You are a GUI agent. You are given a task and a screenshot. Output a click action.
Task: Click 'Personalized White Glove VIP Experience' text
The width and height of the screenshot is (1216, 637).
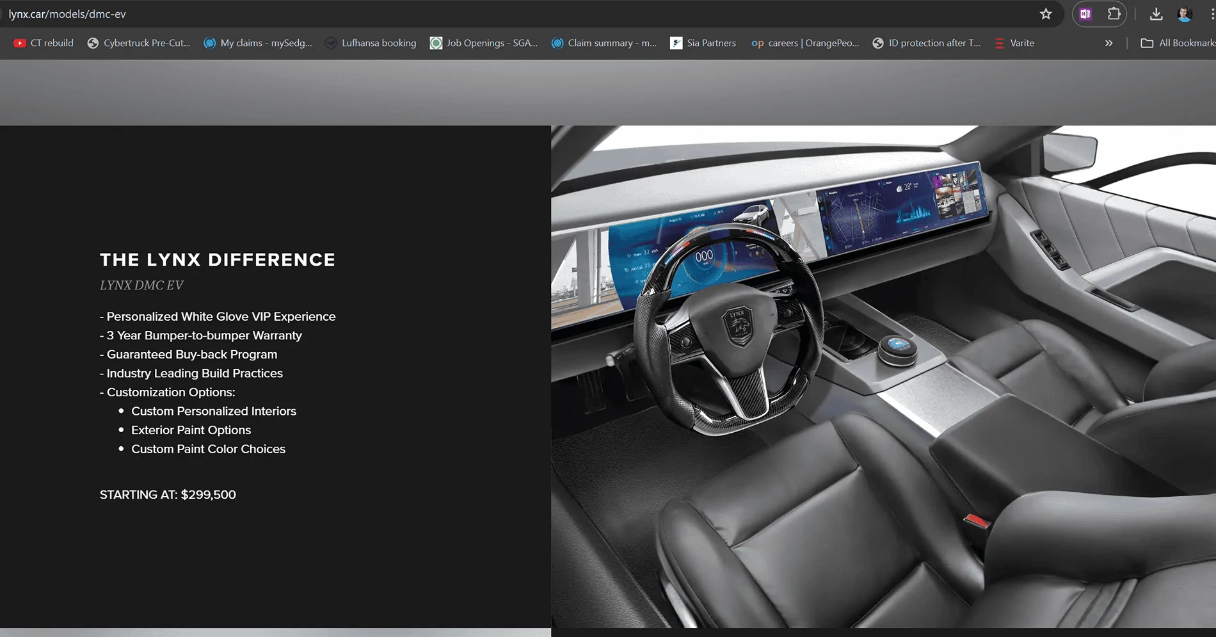[x=221, y=316]
